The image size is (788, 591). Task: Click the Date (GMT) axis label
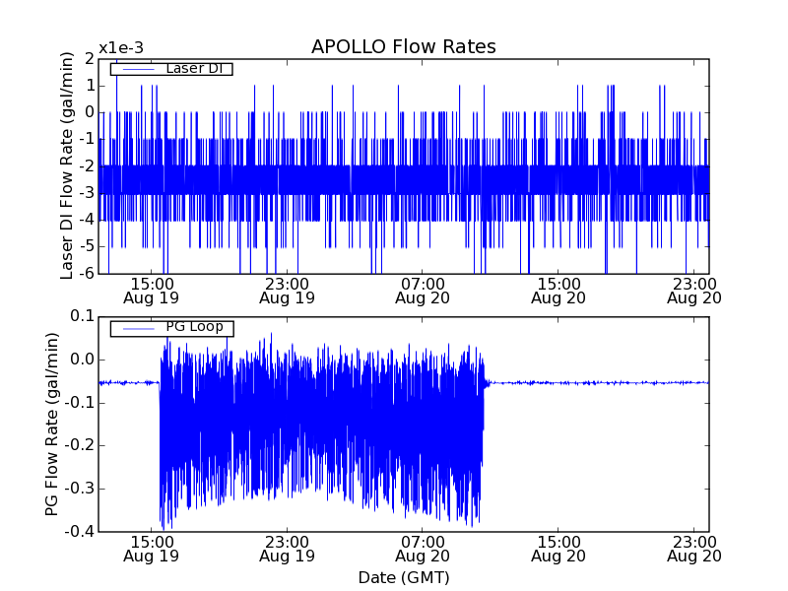tap(404, 577)
